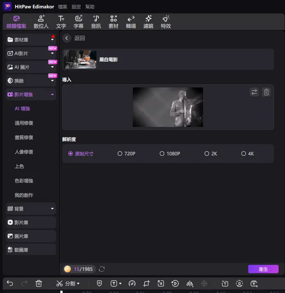Viewport: 285px width, 293px height.
Task: Open the 動圖庫 GIF library
Action: click(x=31, y=250)
